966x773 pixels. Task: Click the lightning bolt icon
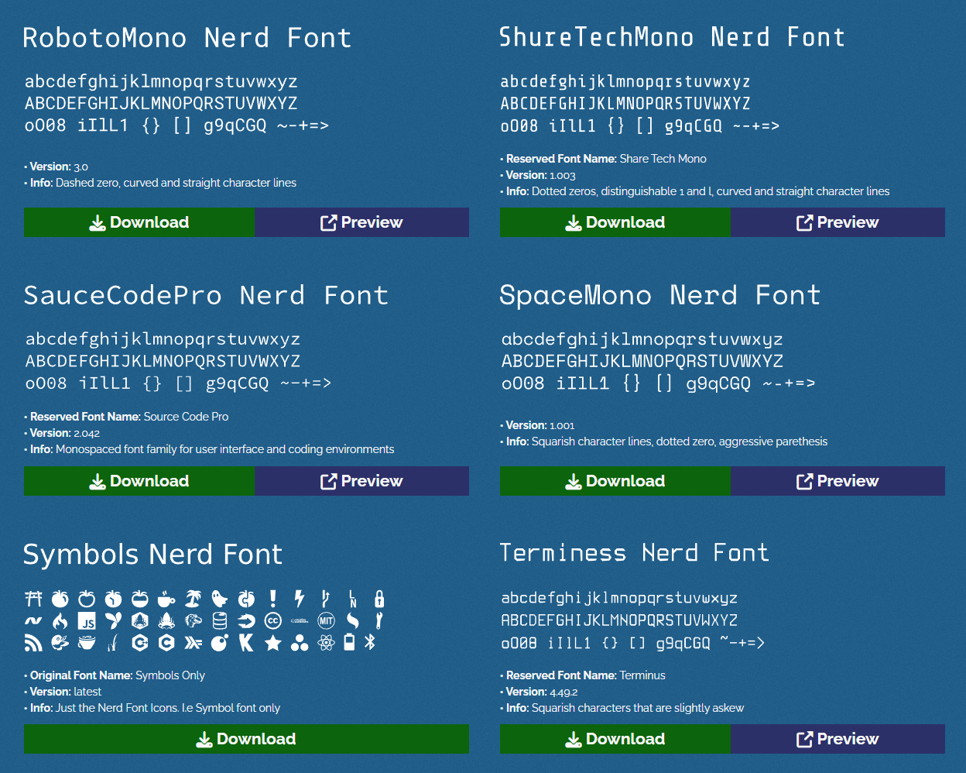[x=300, y=599]
